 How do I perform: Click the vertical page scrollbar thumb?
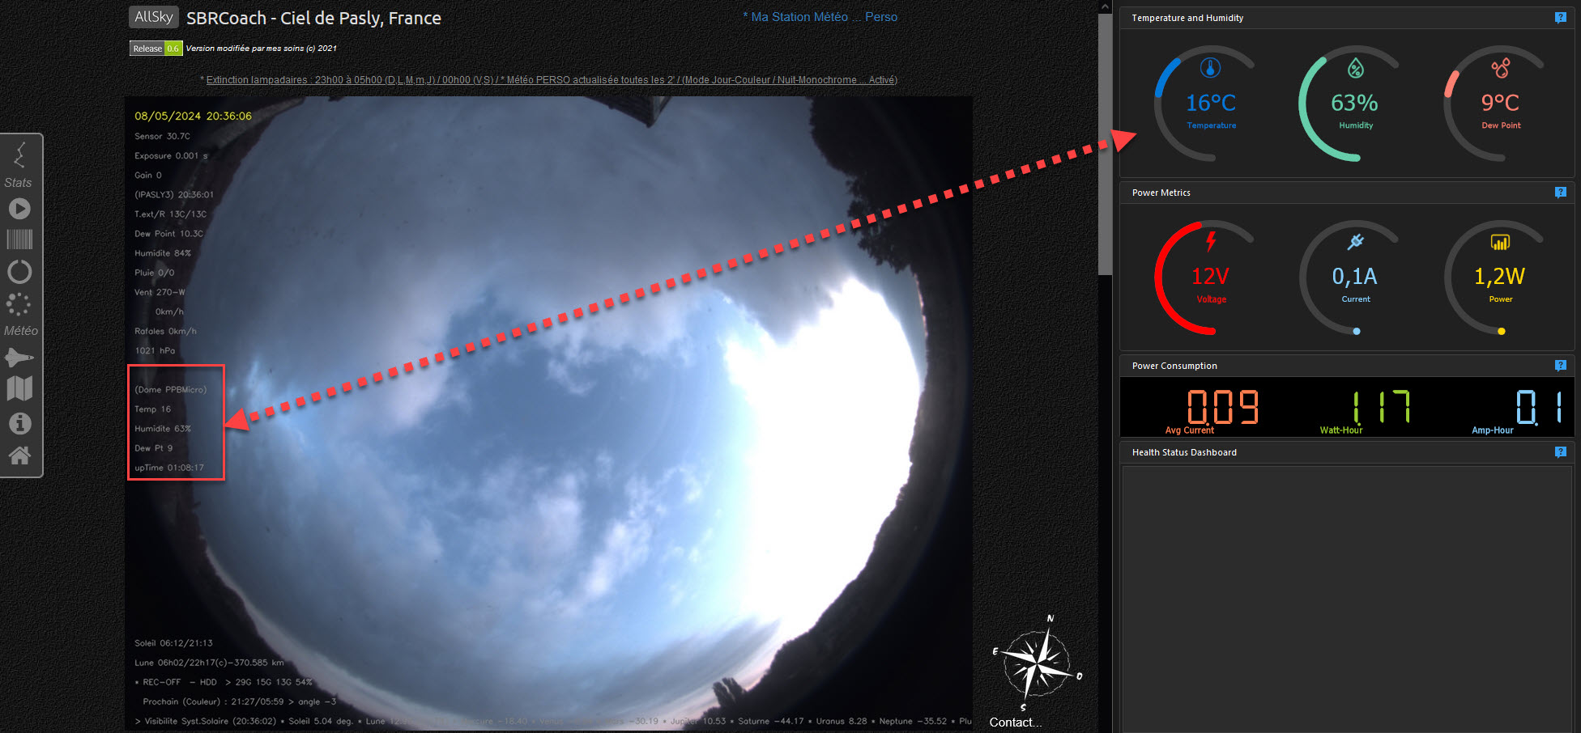[1105, 146]
